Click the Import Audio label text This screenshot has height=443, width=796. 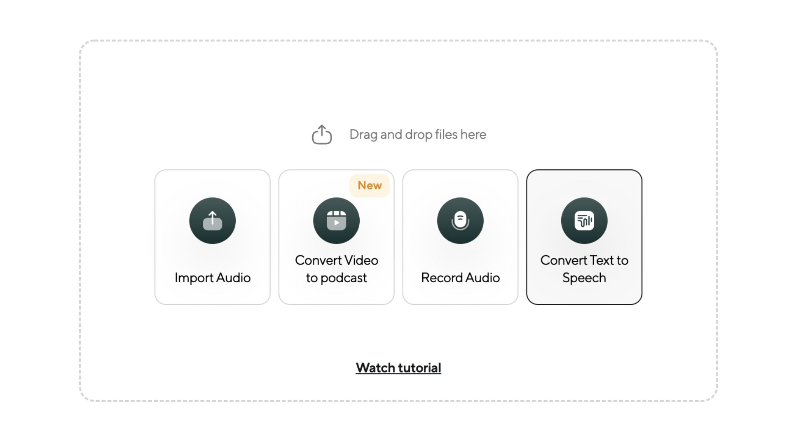click(x=212, y=278)
